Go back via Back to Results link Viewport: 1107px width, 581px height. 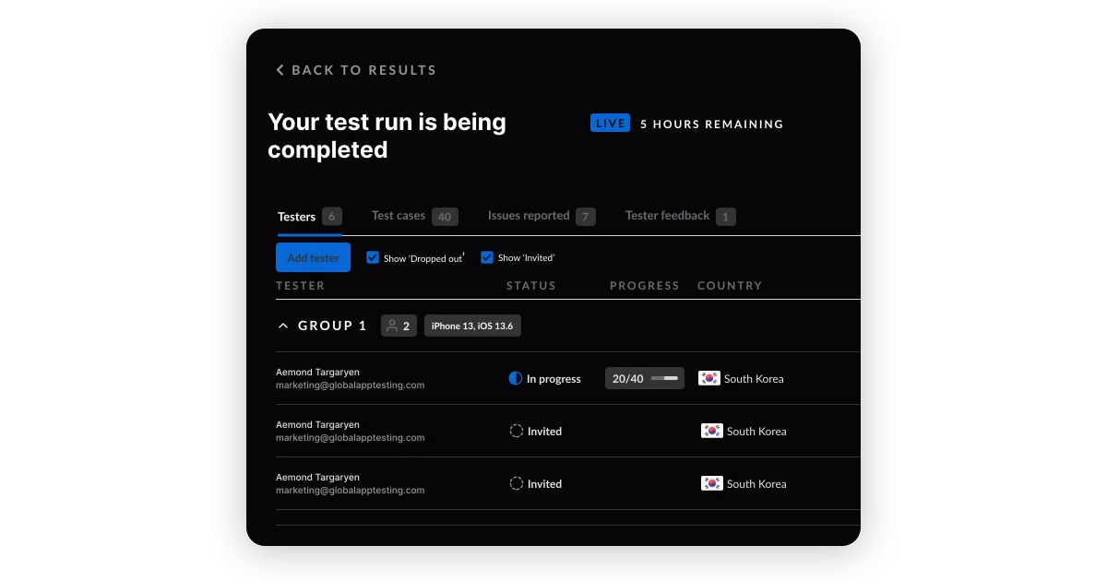363,70
